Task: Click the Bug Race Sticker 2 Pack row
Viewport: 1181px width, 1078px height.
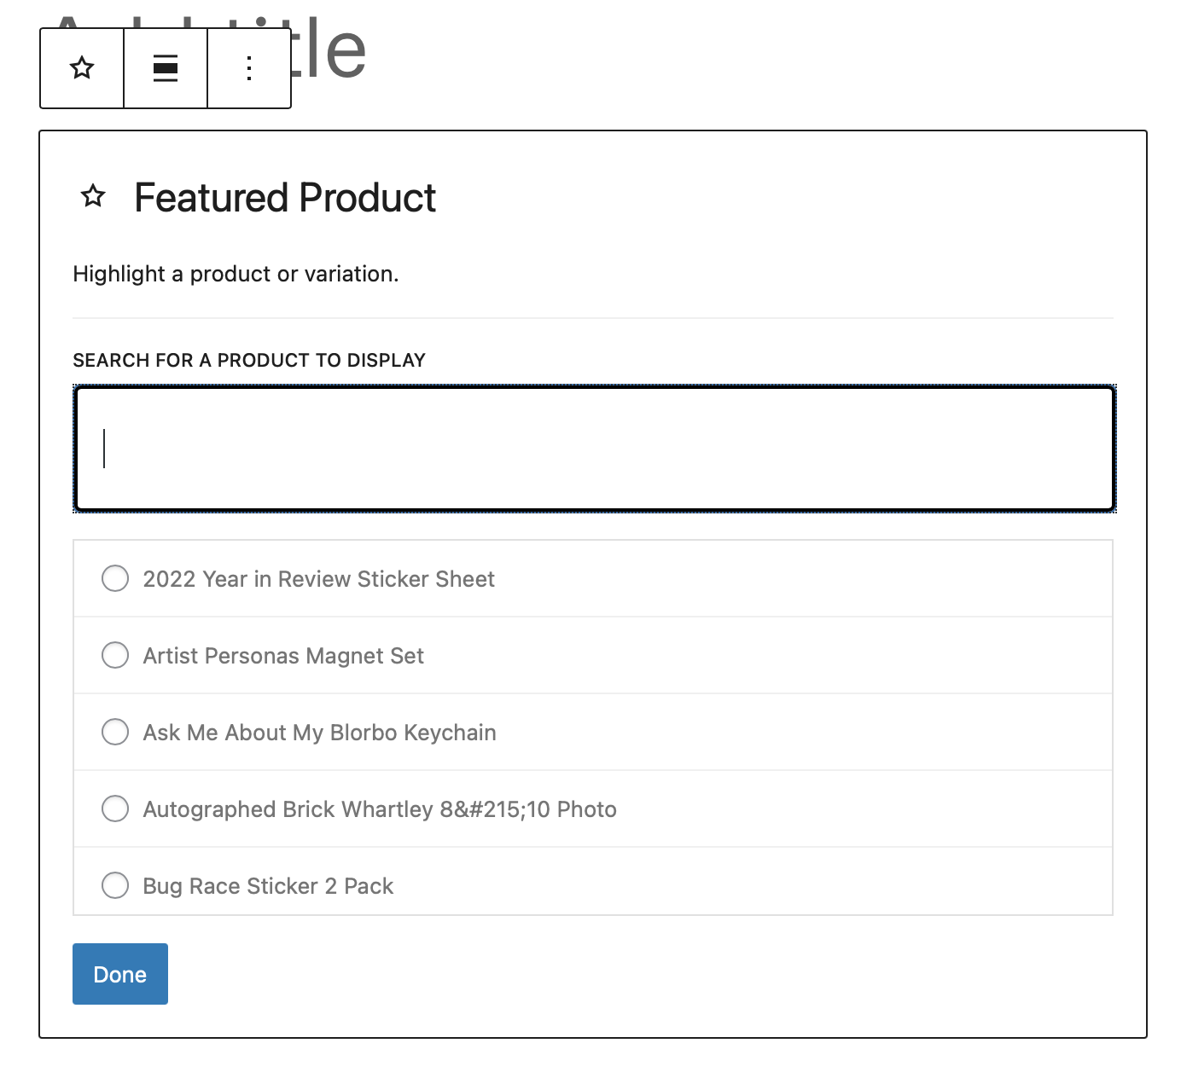Action: coord(267,885)
